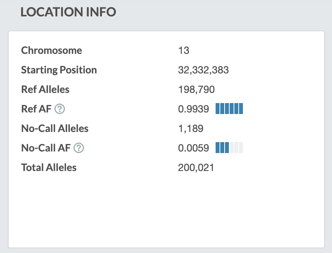
Task: Select the Chromosome row label
Action: click(52, 50)
